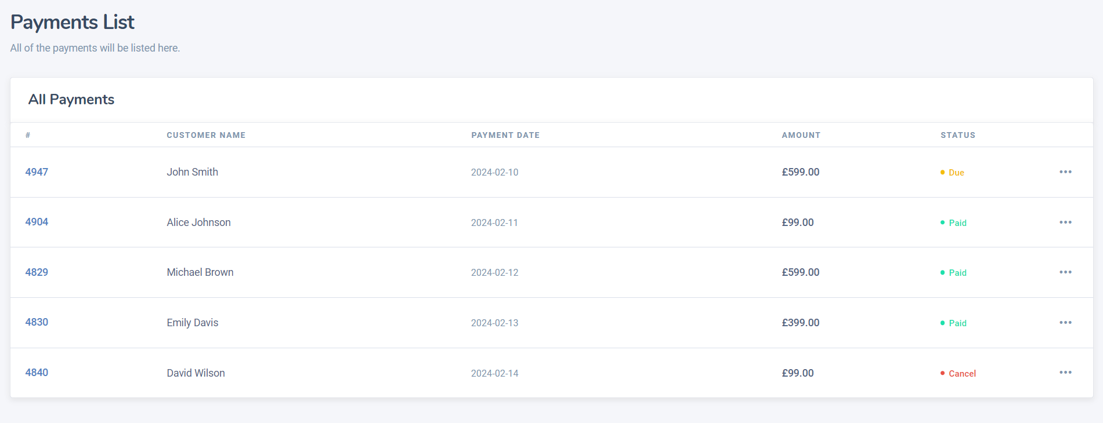The height and width of the screenshot is (423, 1103).
Task: Click the Paid status for Alice Johnson
Action: pos(957,223)
